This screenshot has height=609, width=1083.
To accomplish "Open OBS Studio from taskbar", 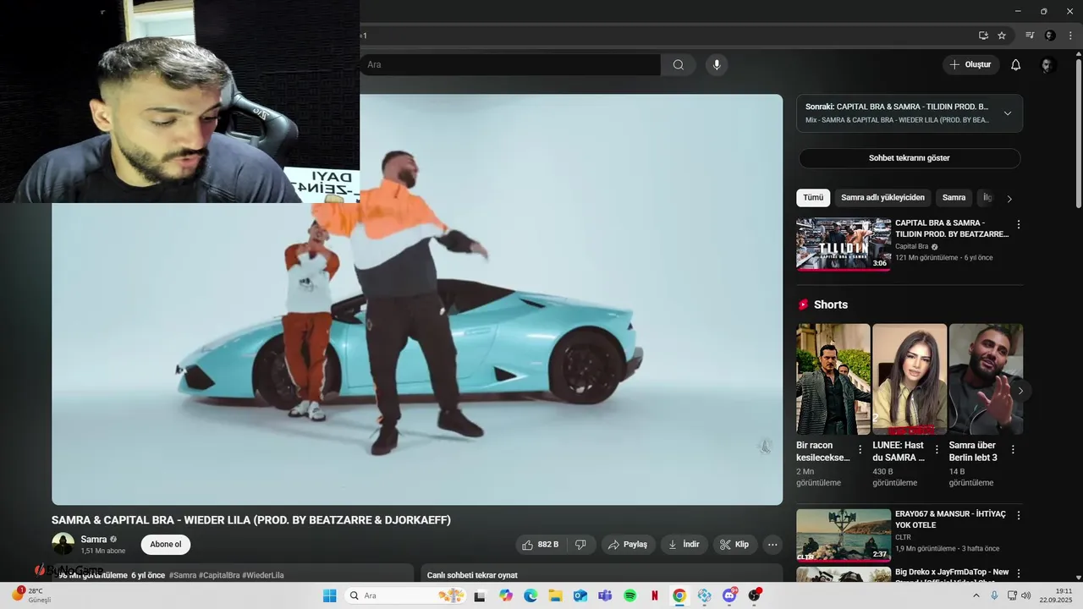I will click(x=754, y=595).
